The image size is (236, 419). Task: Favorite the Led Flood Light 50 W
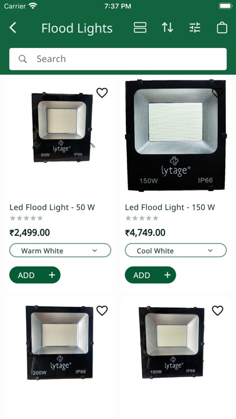click(102, 93)
